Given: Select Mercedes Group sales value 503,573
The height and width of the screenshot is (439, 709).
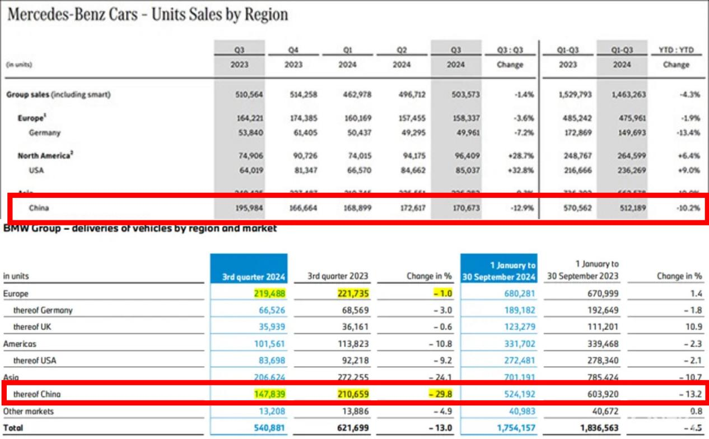Looking at the screenshot, I should (466, 95).
